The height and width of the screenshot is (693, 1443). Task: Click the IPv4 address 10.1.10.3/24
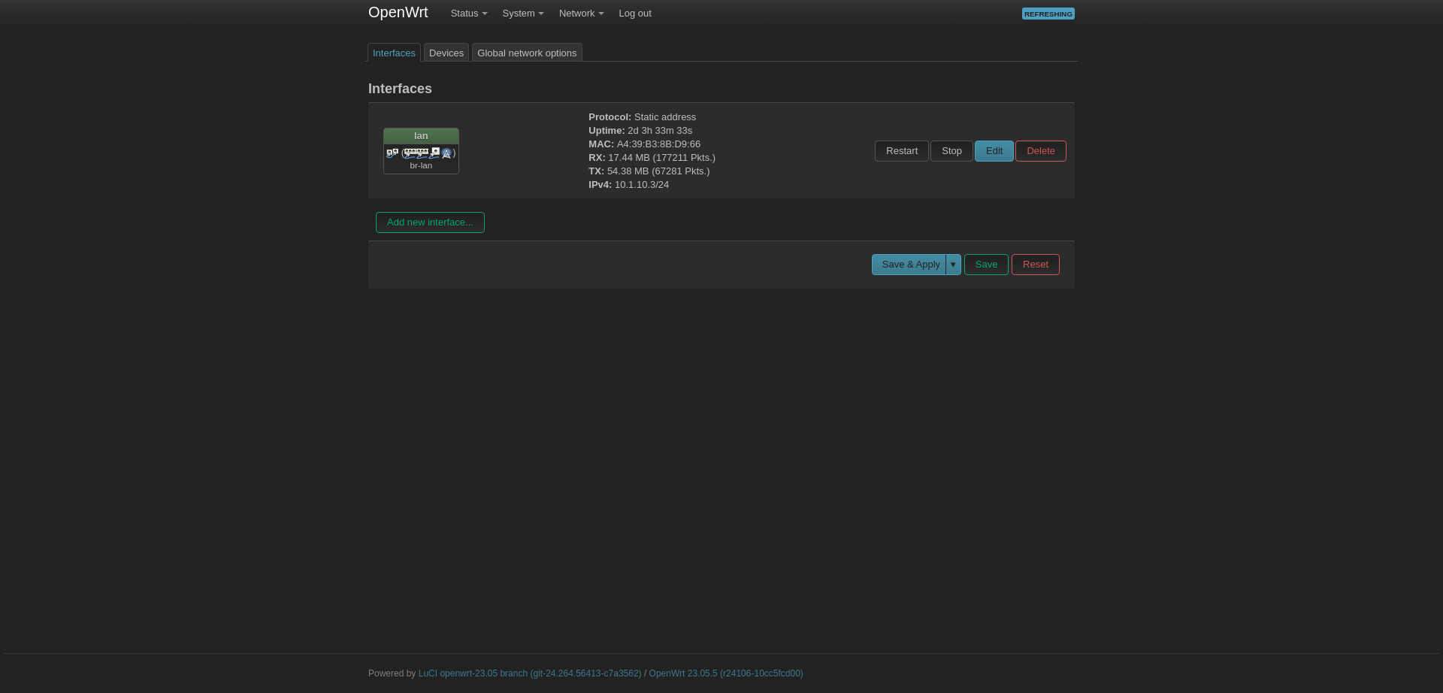tap(642, 185)
